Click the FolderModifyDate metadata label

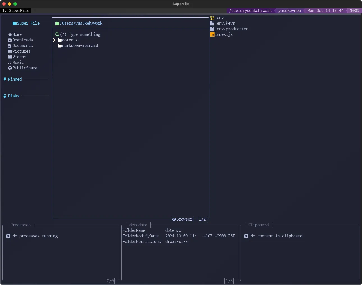(141, 236)
